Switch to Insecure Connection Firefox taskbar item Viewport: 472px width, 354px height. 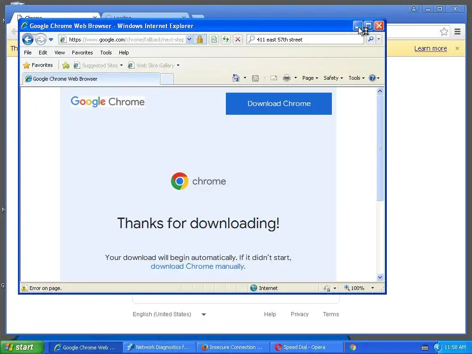[x=233, y=348]
